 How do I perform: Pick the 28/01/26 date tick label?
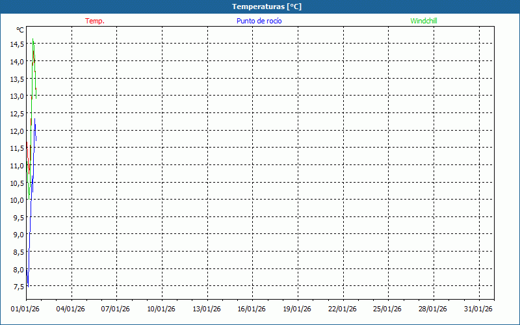coord(433,309)
